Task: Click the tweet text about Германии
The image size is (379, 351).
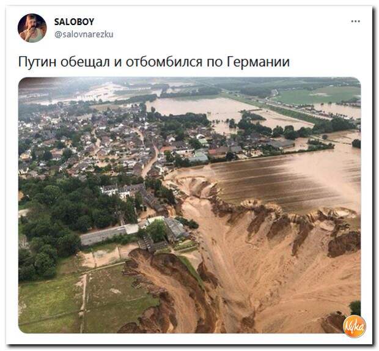Action: [153, 62]
